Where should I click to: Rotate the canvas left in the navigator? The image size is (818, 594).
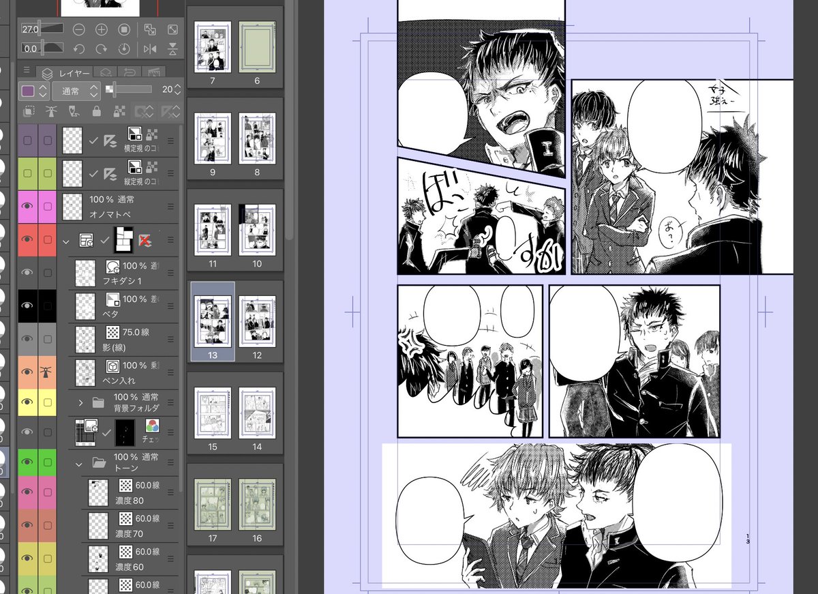(79, 49)
